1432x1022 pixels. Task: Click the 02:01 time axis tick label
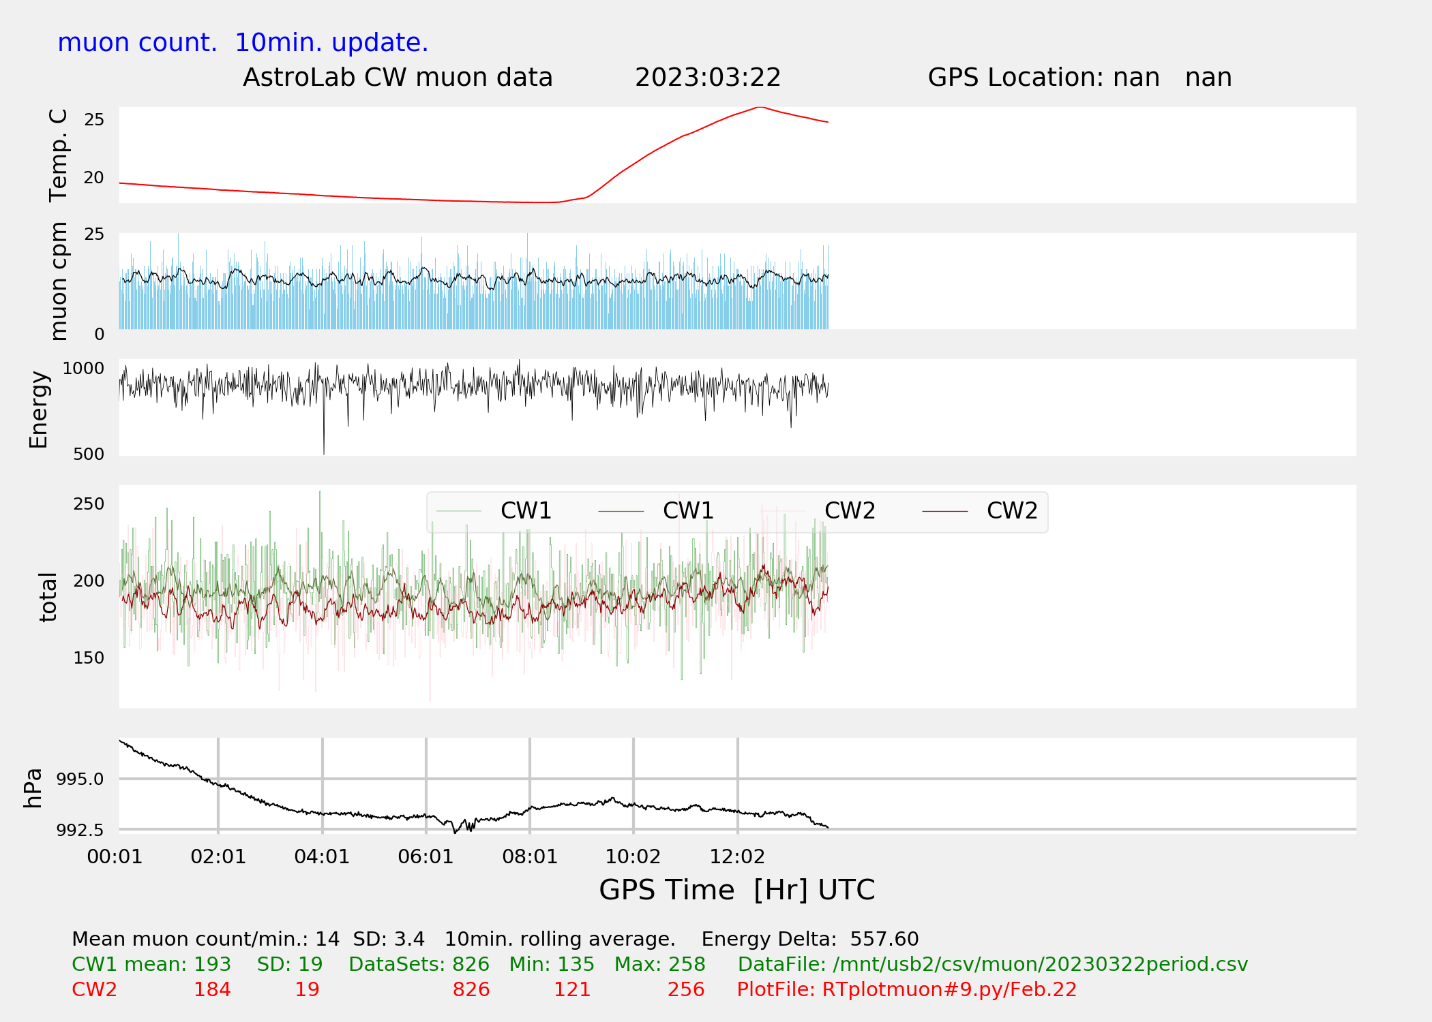pyautogui.click(x=218, y=856)
